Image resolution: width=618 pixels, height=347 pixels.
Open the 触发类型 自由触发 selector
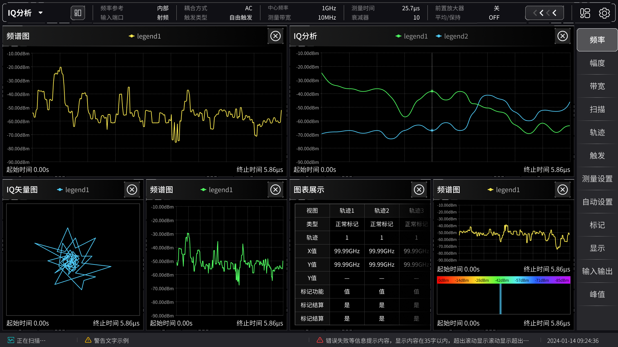click(240, 18)
